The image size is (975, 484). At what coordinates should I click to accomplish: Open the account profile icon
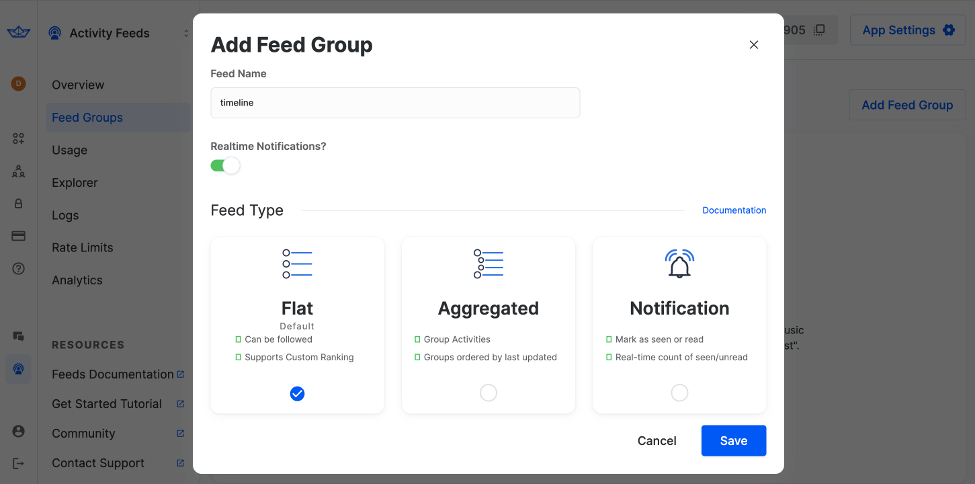tap(19, 431)
